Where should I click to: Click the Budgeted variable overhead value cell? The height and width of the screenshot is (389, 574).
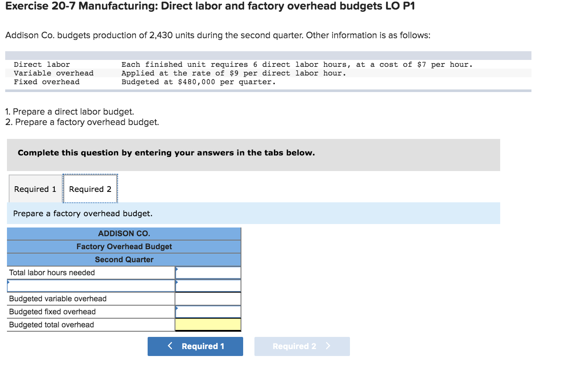tap(208, 299)
